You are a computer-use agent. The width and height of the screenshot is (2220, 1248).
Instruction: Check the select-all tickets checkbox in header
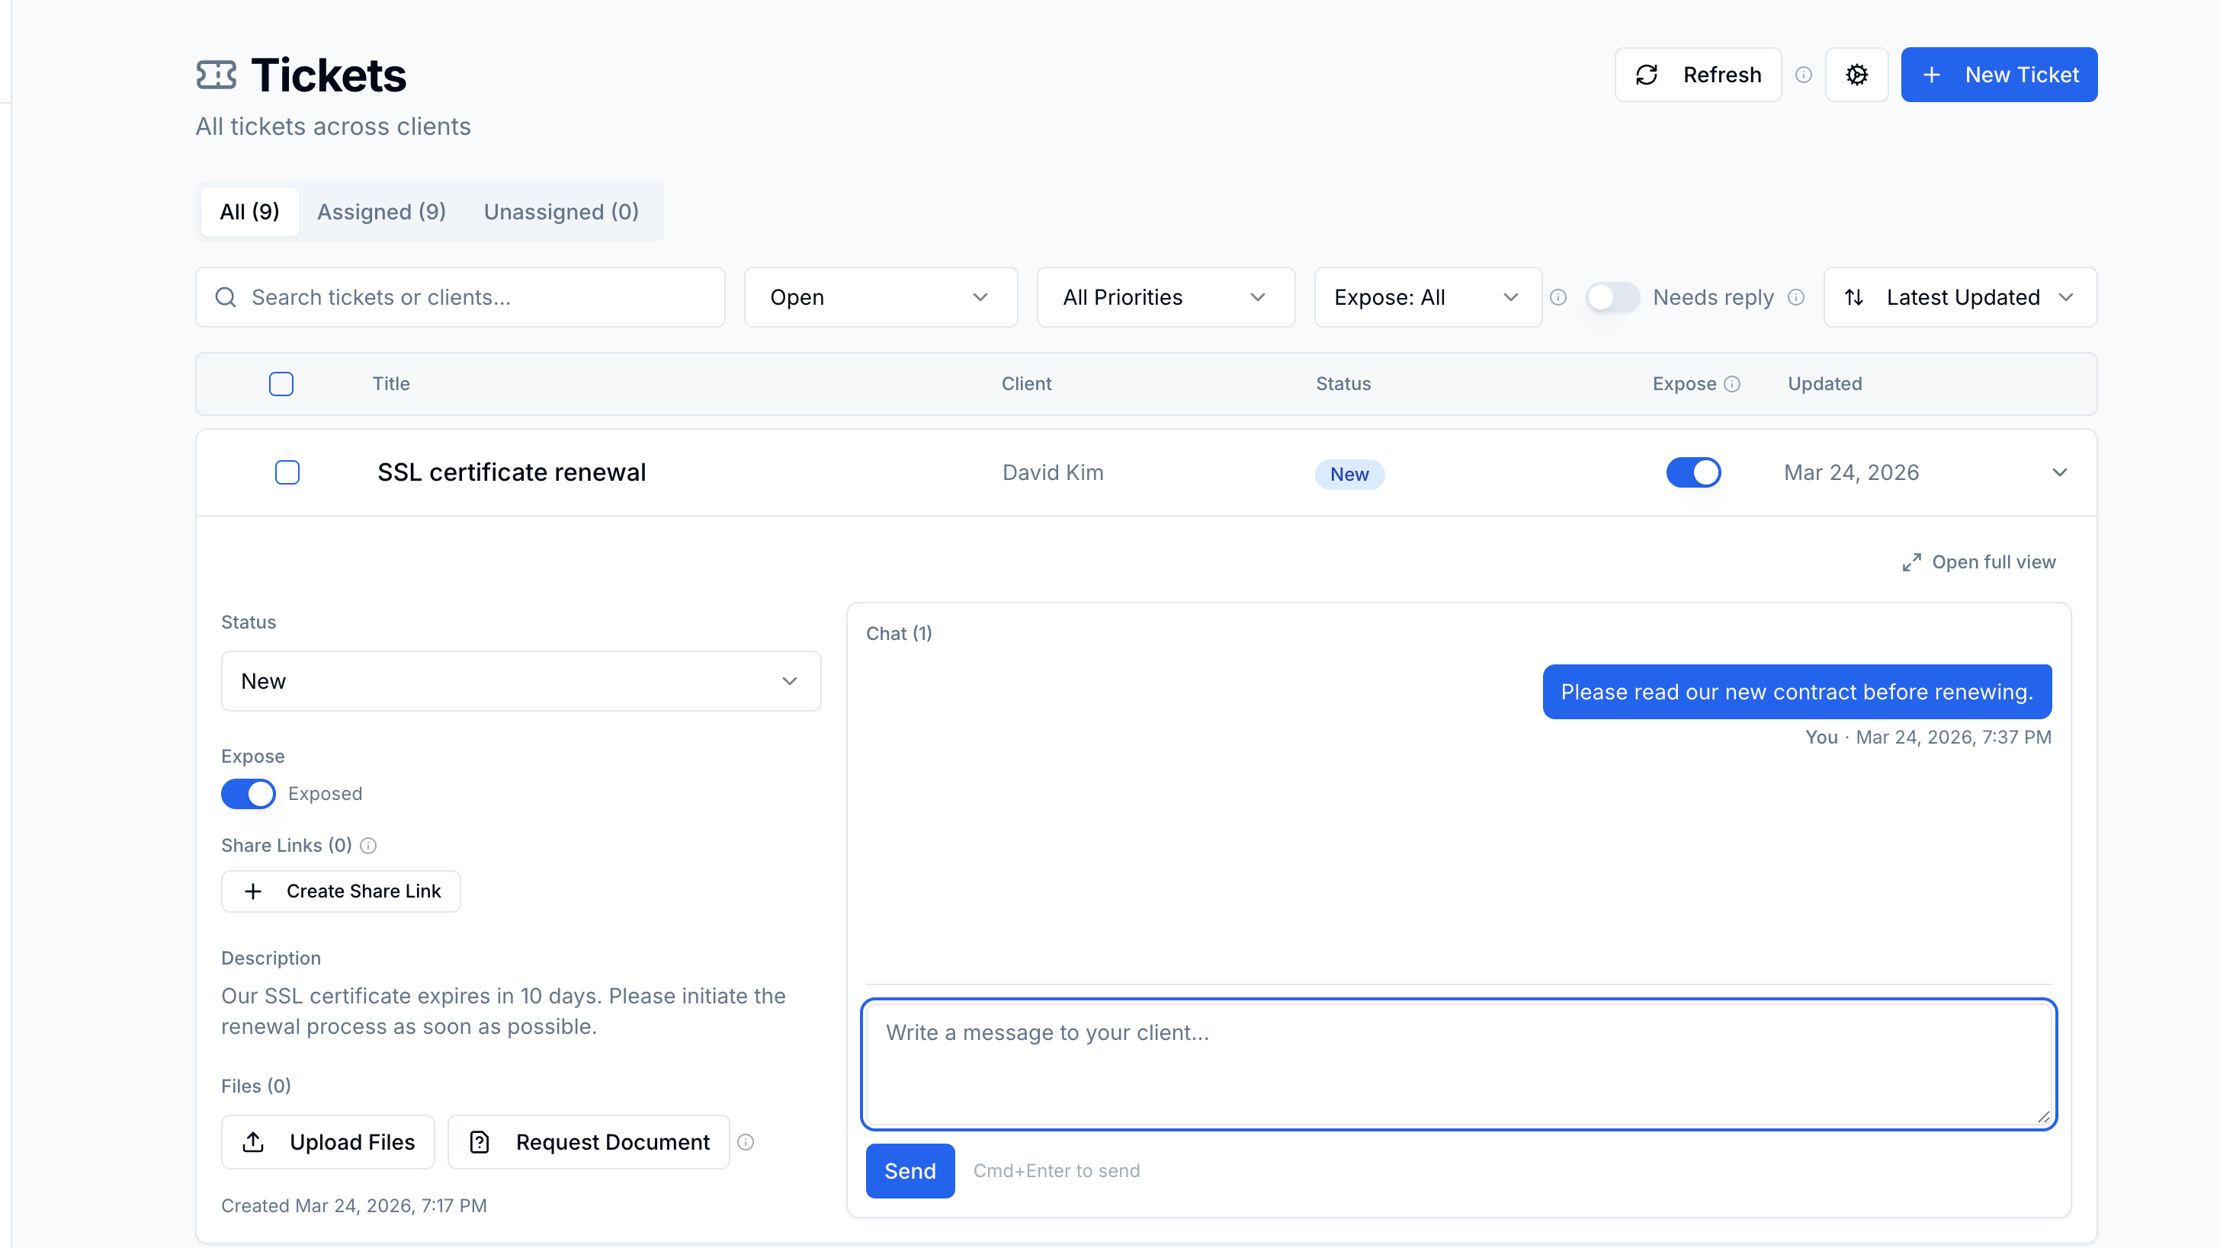[x=281, y=384]
